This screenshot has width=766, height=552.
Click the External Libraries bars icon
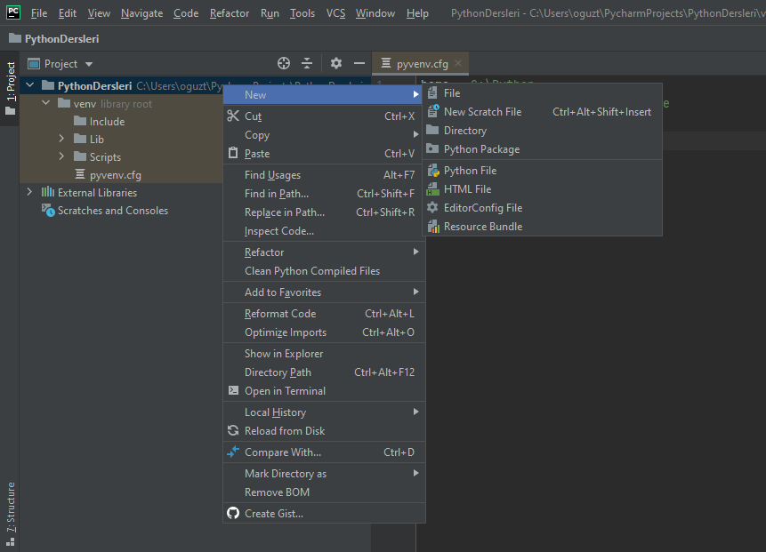48,192
